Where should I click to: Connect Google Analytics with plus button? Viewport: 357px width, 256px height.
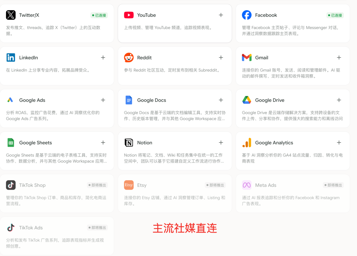tap(339, 143)
